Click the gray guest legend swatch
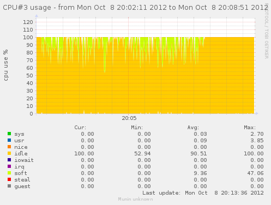 pyautogui.click(x=9, y=186)
